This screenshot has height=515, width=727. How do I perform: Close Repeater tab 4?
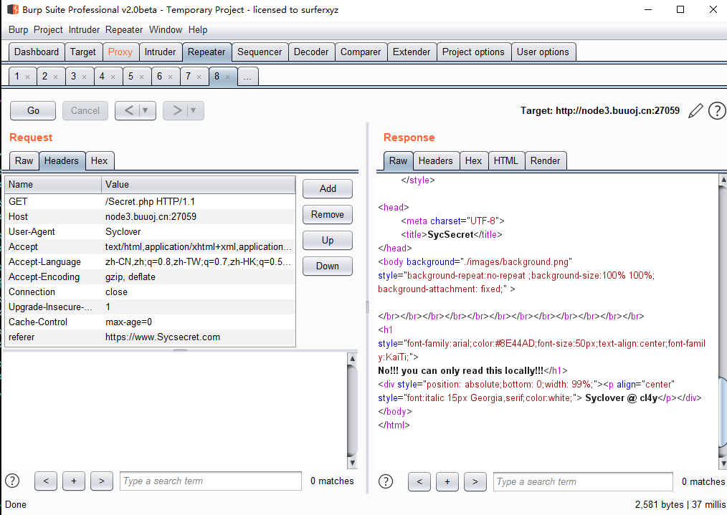(x=113, y=77)
